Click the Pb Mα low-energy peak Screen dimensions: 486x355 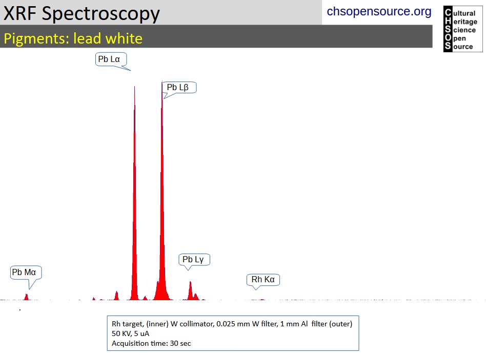[x=27, y=296]
